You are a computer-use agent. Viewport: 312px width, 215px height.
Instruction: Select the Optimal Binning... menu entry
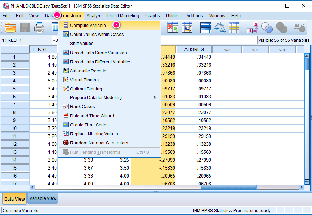tap(110, 89)
